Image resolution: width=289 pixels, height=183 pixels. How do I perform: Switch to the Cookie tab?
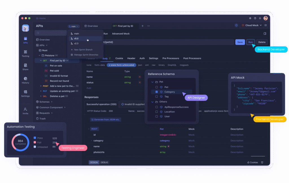[119, 58]
